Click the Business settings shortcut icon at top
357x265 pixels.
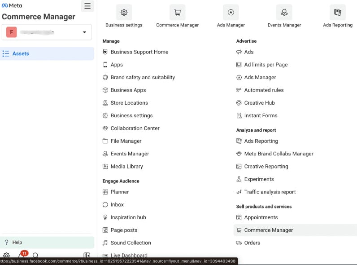[x=124, y=13]
